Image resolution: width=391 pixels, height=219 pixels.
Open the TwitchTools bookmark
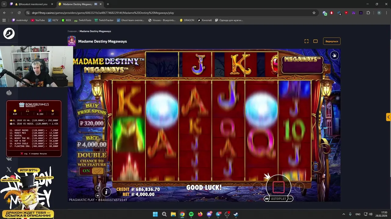click(x=82, y=20)
